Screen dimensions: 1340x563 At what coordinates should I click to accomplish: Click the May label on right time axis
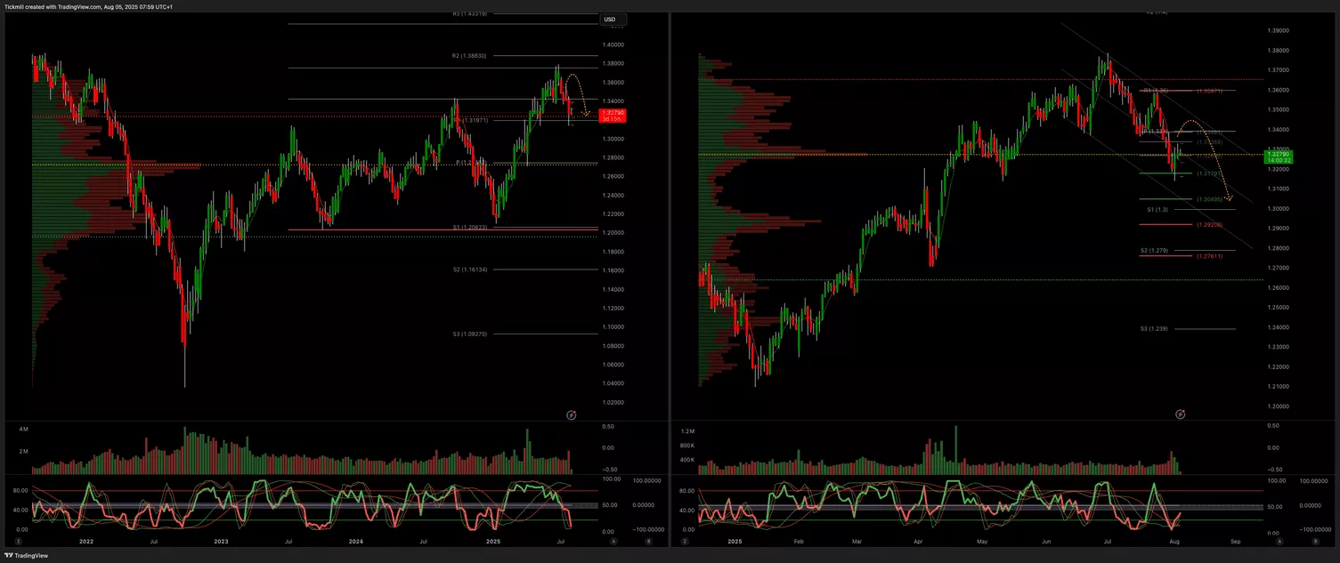tap(982, 540)
